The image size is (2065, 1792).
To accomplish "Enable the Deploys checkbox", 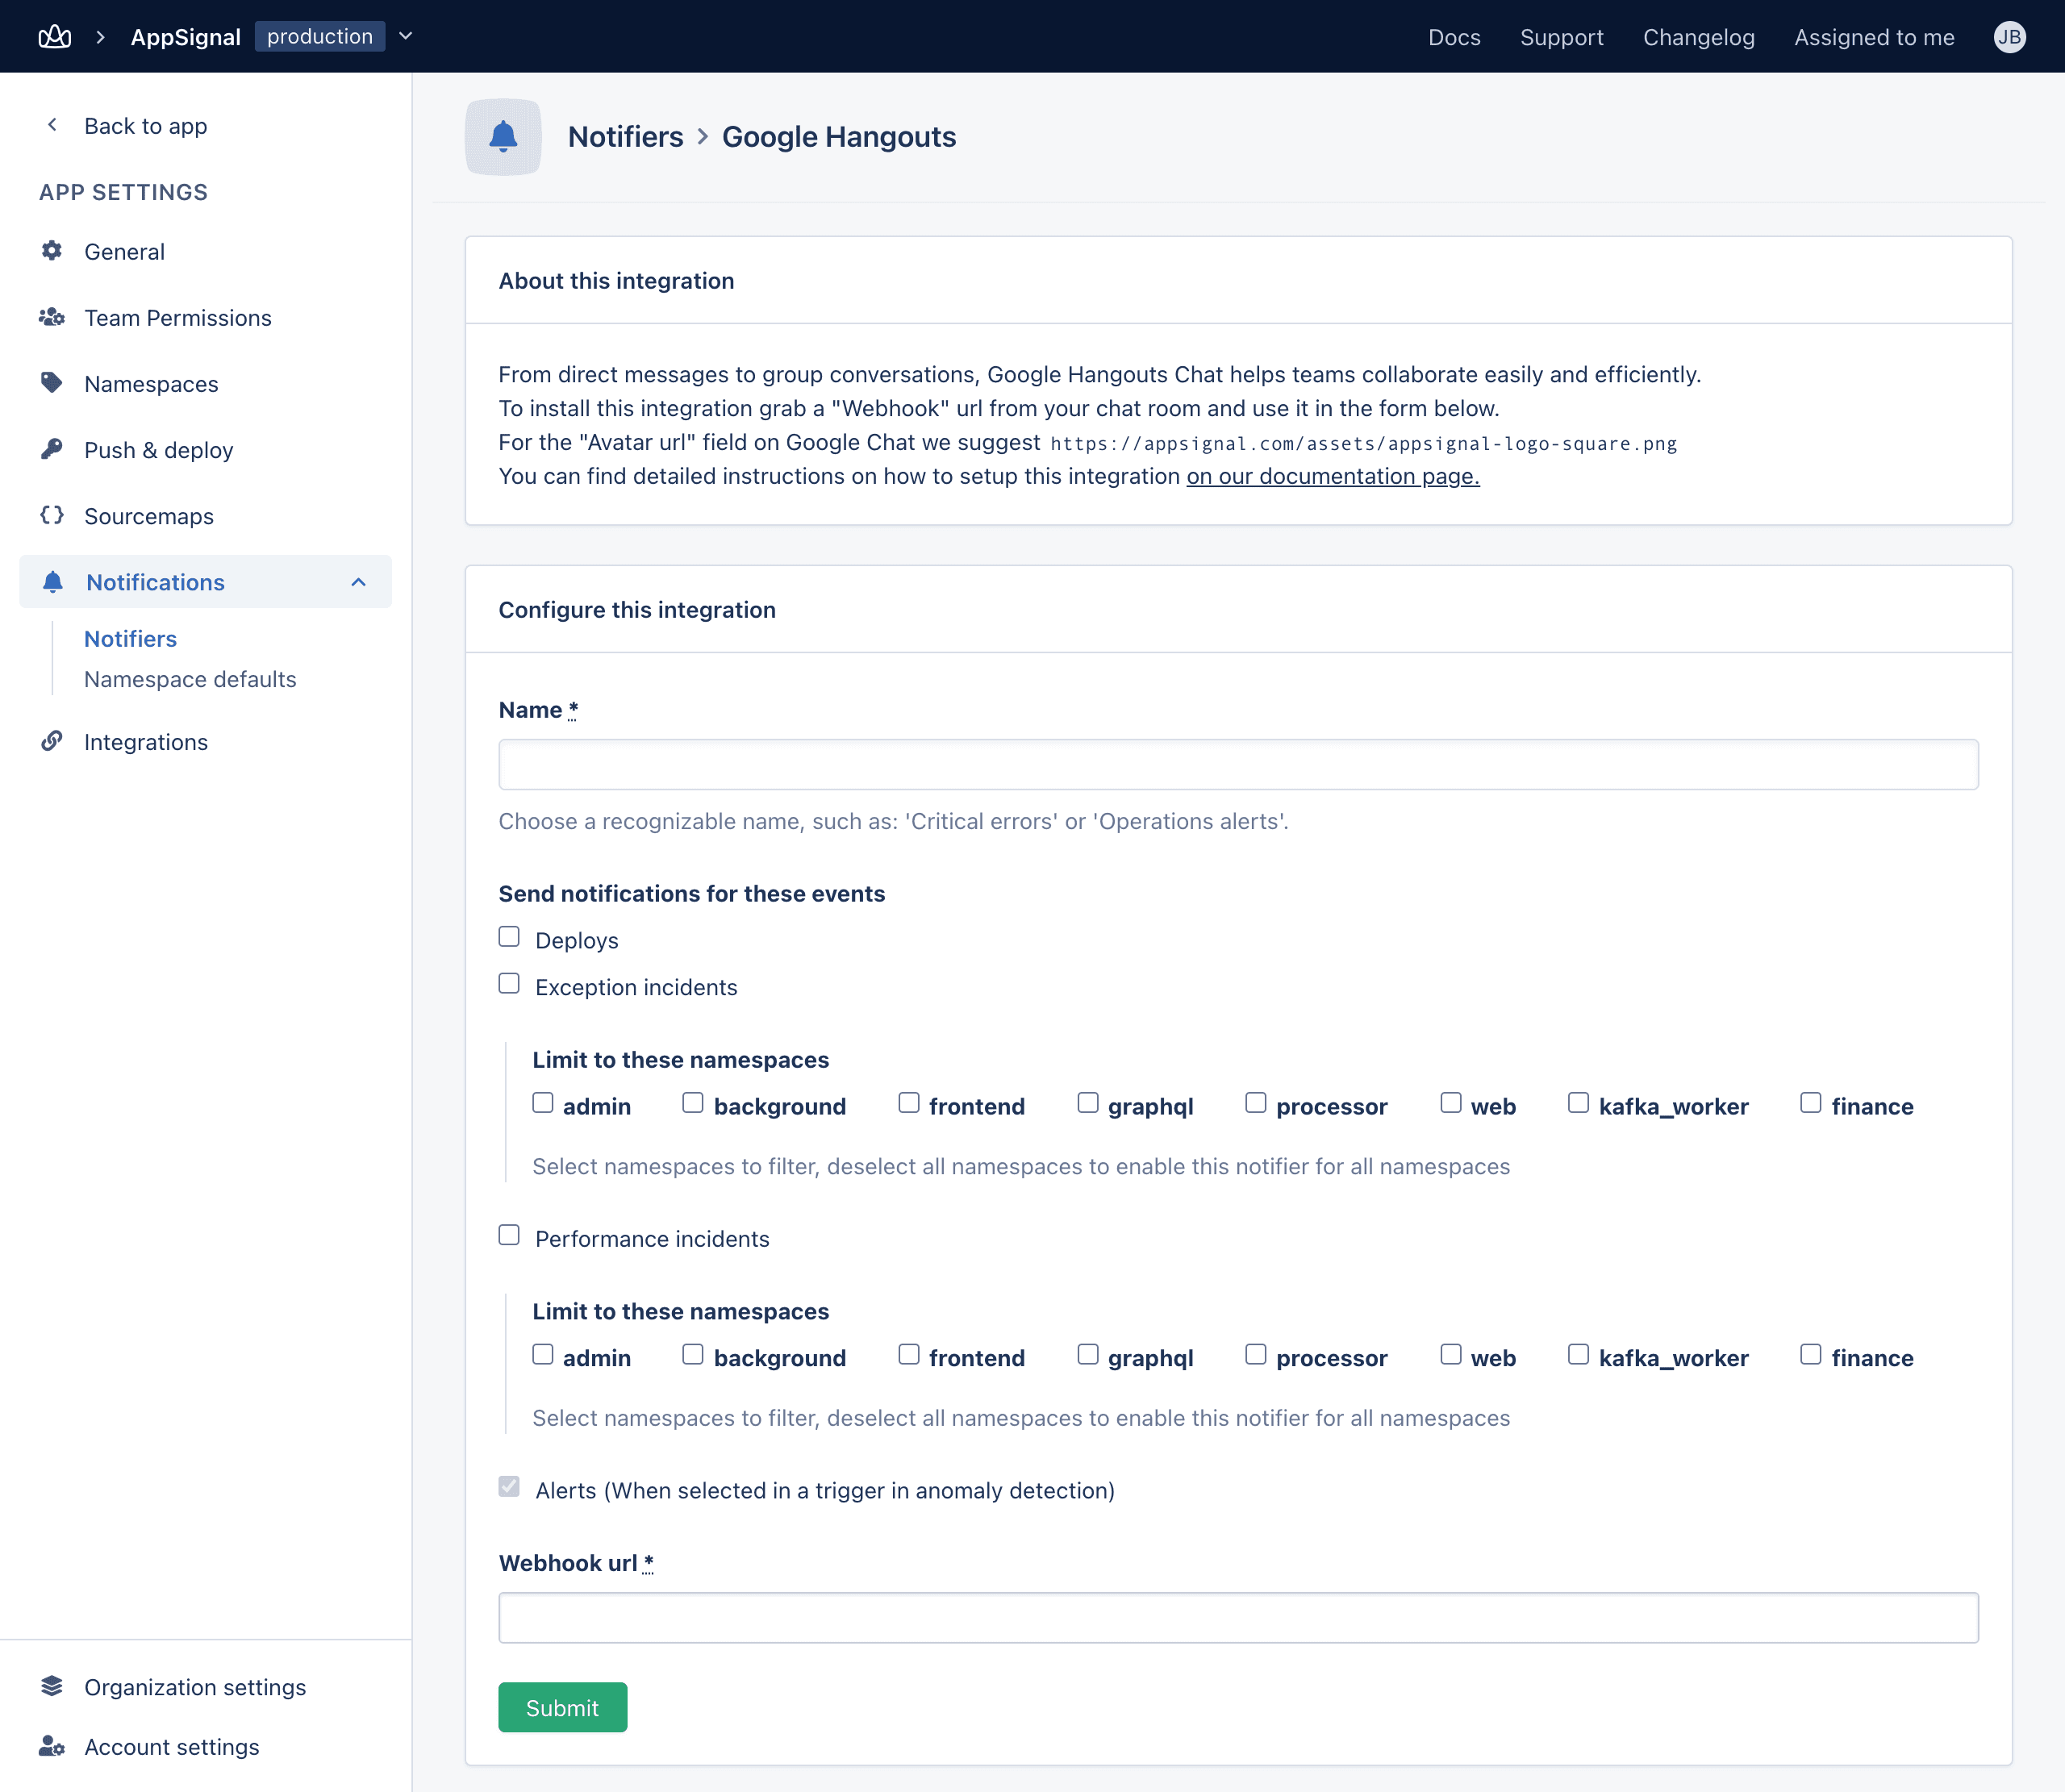I will 509,937.
